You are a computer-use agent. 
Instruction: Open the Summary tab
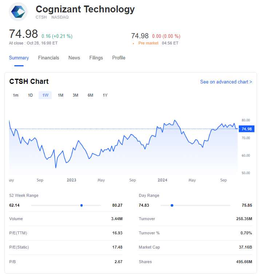19,58
